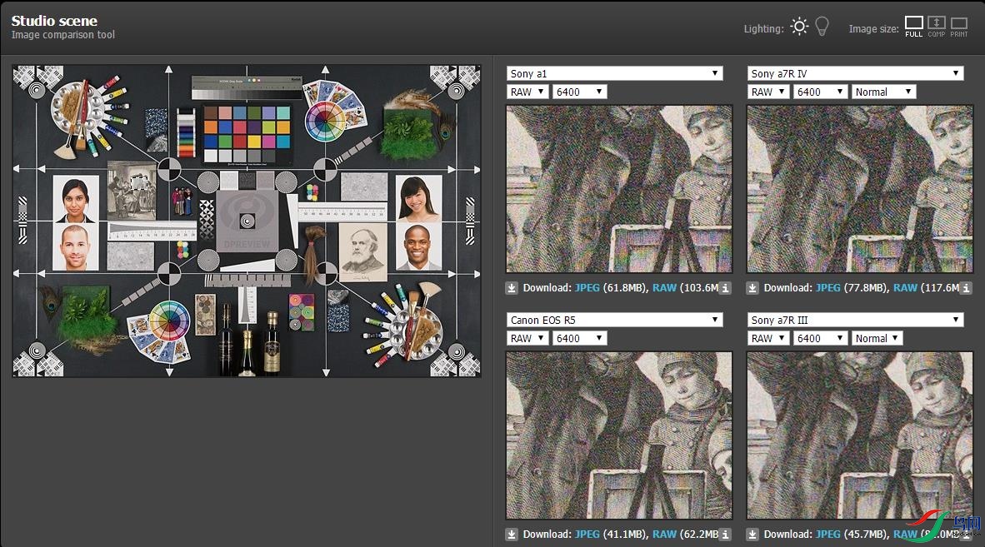Expand the Sony a7R IV Normal mode dropdown
Viewport: 985px width, 547px height.
pos(883,92)
